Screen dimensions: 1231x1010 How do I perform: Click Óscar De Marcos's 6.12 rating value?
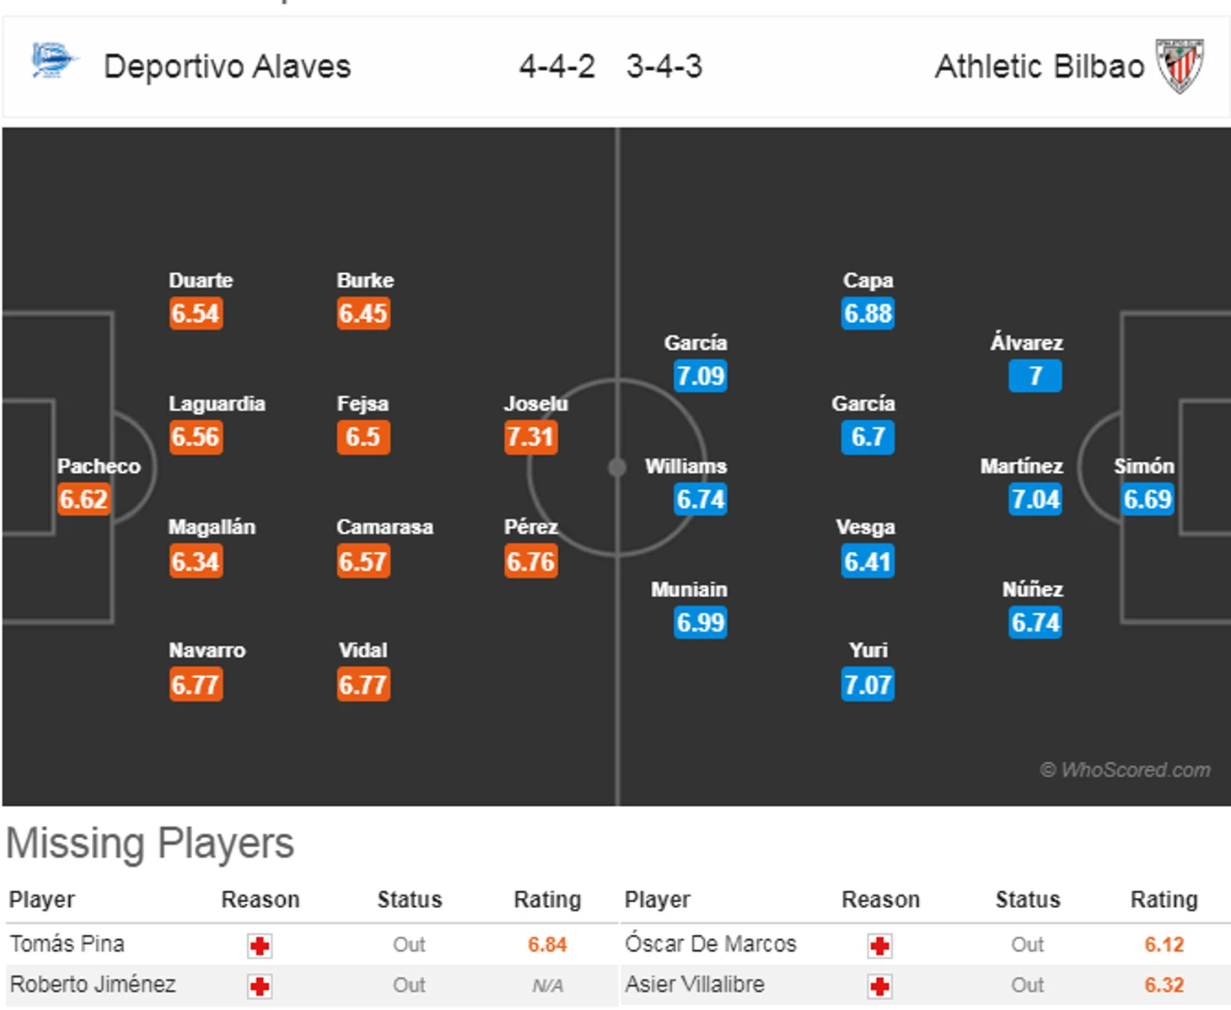pos(1164,944)
